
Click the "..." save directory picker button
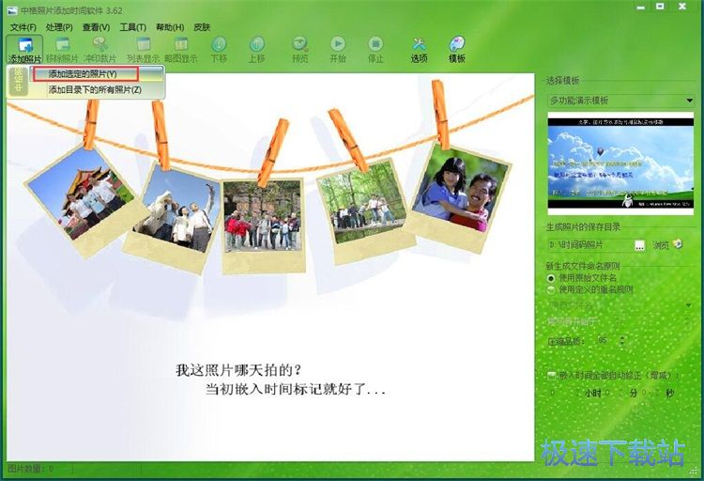tap(639, 245)
